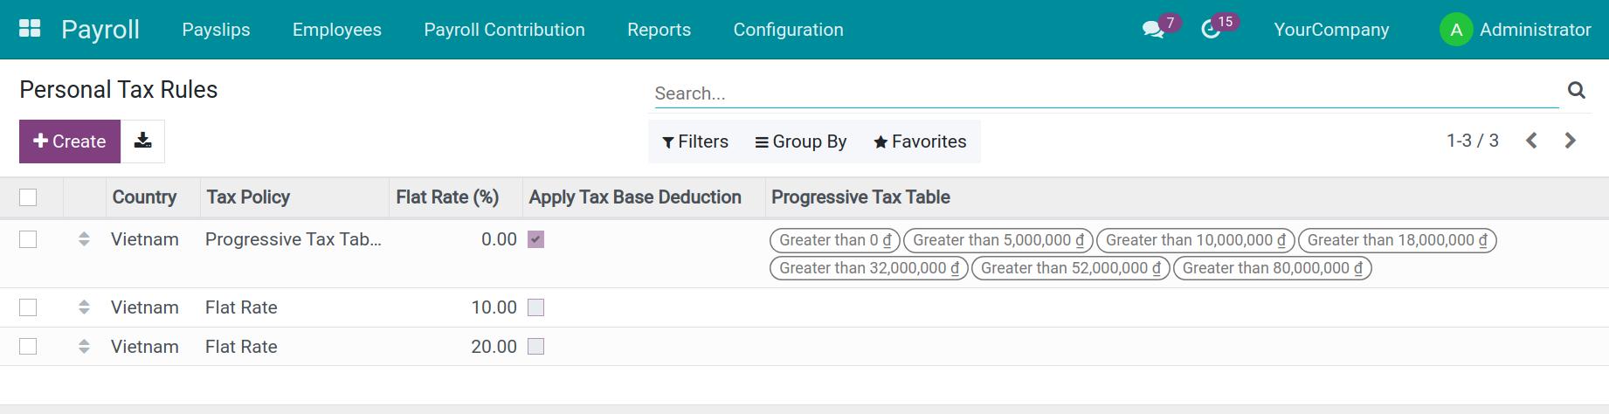Click the Create button
This screenshot has width=1609, height=414.
70,141
